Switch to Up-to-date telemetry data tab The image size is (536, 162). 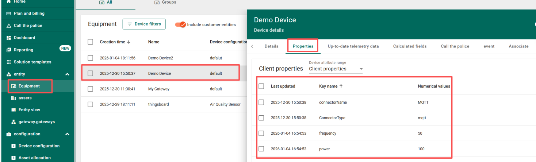(x=353, y=46)
